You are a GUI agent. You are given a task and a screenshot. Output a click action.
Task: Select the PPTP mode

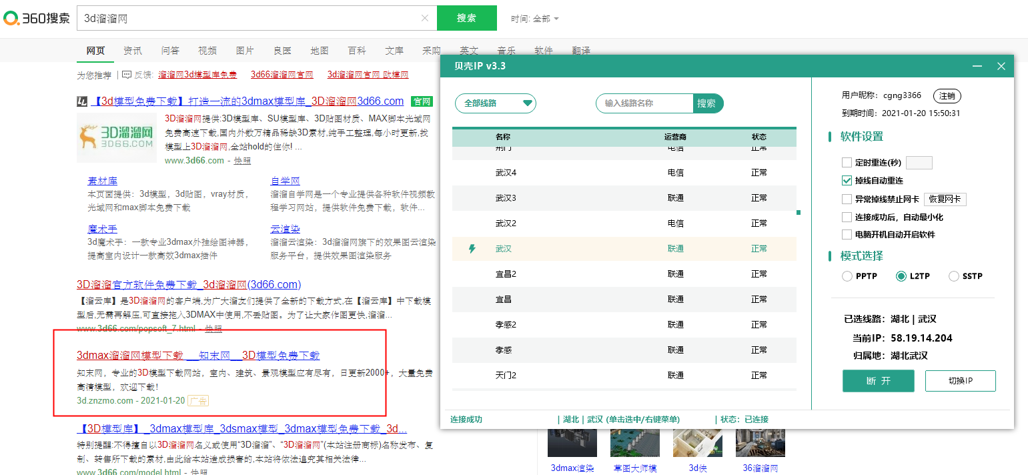point(847,276)
